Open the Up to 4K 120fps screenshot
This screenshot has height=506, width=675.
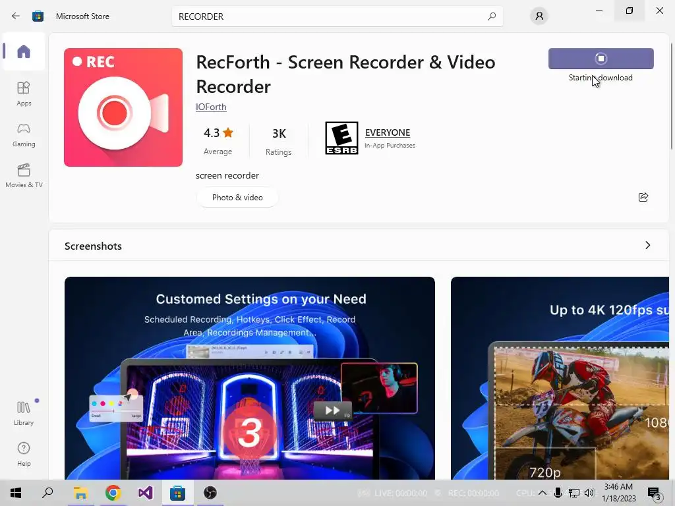[560, 378]
